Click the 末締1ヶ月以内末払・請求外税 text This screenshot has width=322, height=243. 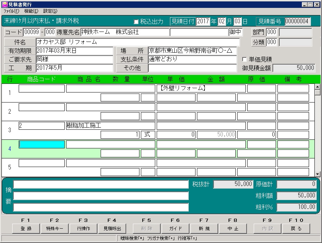(x=41, y=21)
